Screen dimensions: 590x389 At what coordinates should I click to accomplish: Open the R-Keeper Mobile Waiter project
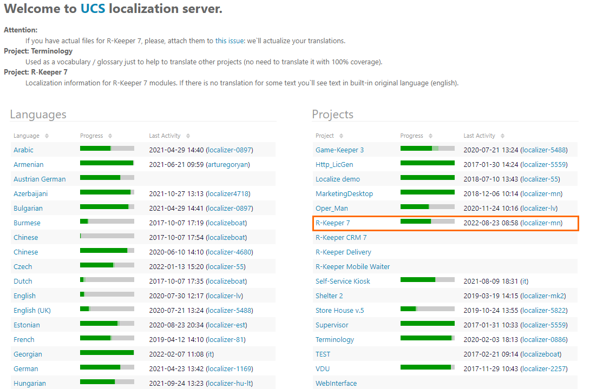[352, 266]
